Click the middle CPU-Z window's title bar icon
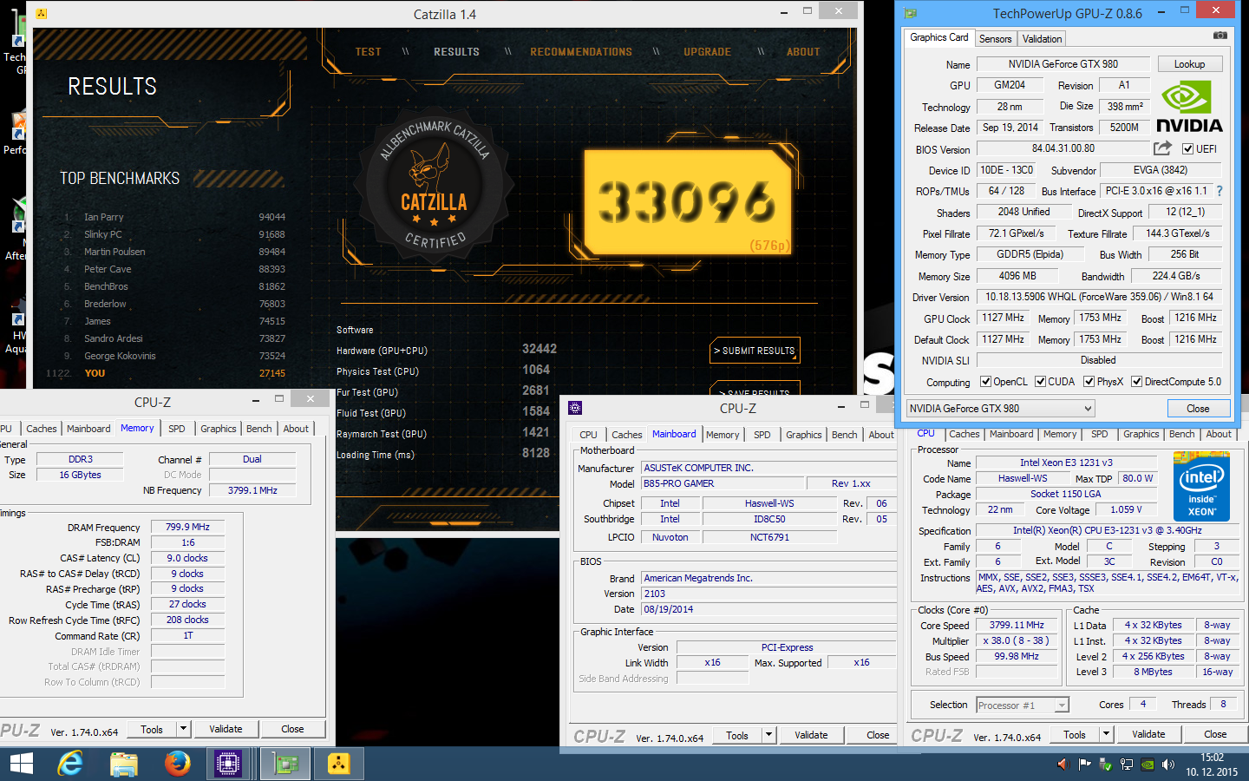1249x781 pixels. 575,408
